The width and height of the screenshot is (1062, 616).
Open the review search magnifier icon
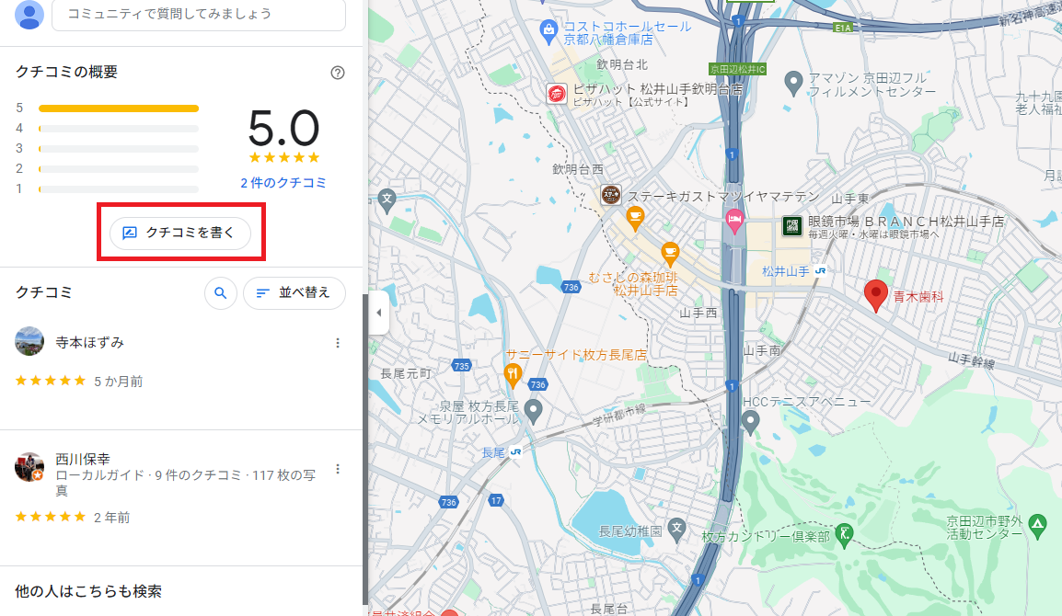pyautogui.click(x=220, y=292)
